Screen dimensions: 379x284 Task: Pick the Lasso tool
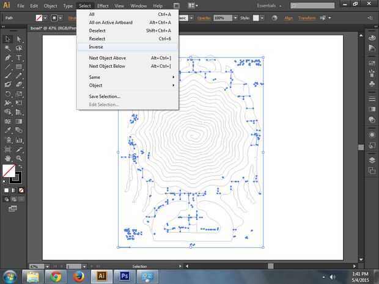coord(19,48)
